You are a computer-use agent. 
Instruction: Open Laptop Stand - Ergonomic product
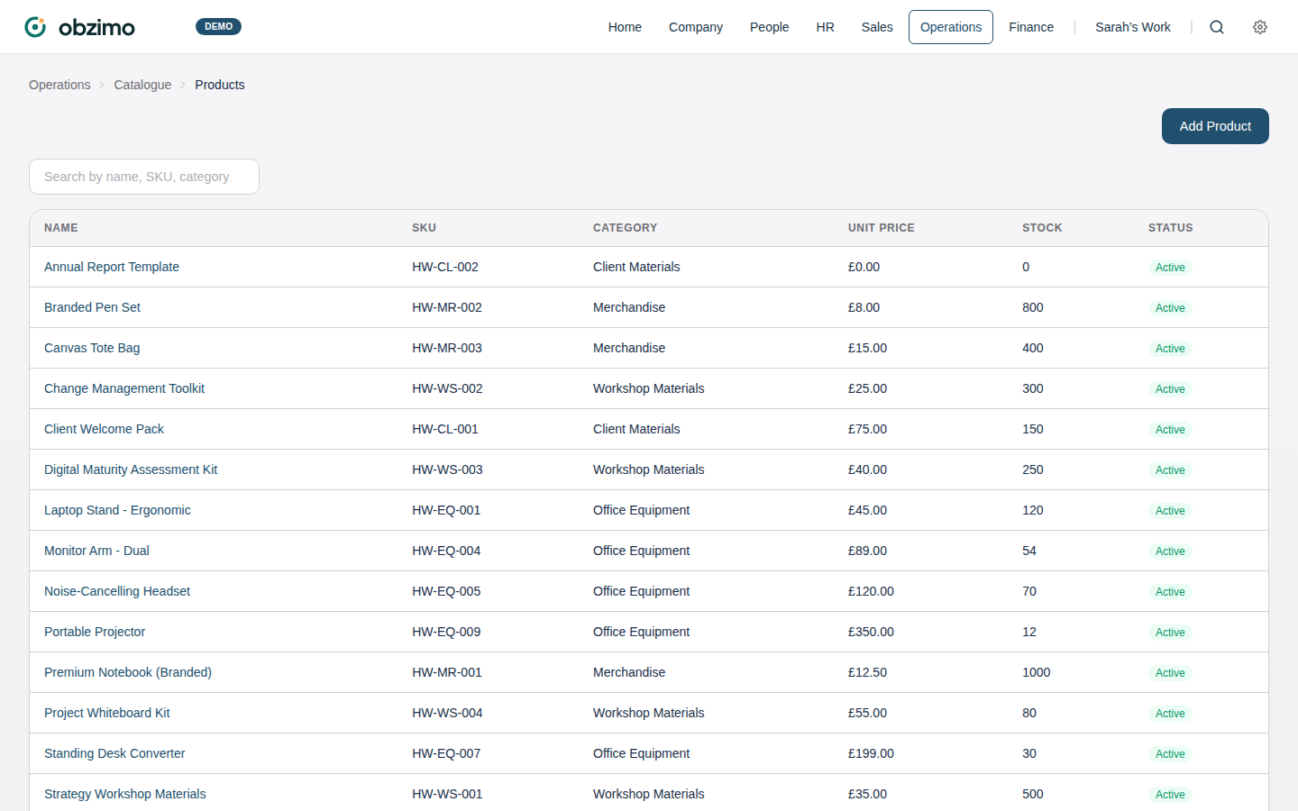tap(117, 510)
